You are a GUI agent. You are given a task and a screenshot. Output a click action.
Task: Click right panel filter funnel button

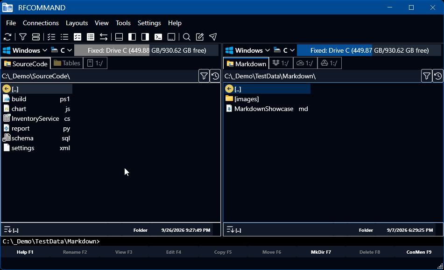coord(426,76)
